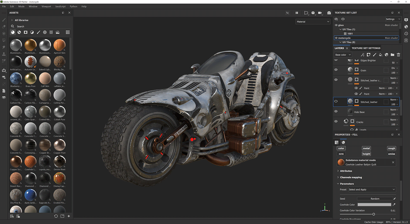Select the Paint brush tool
This screenshot has height=224, width=410.
pos(4,20)
